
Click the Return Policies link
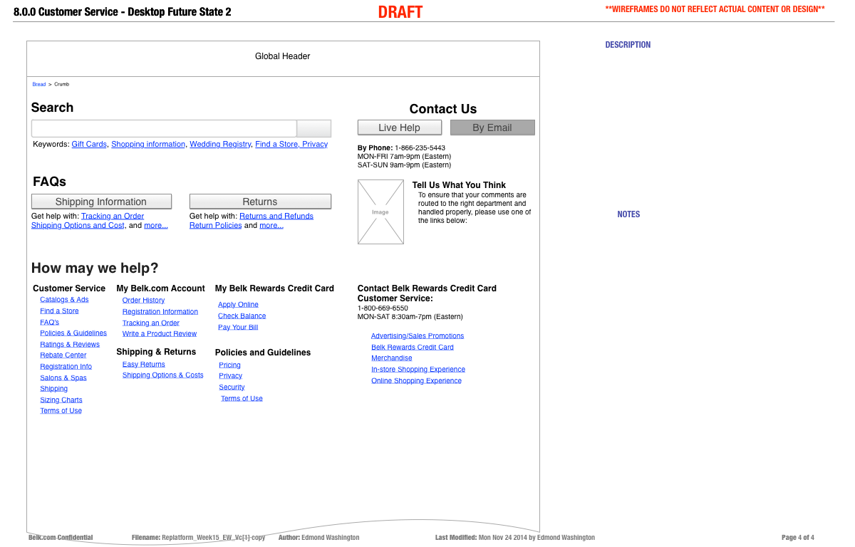[x=216, y=225]
